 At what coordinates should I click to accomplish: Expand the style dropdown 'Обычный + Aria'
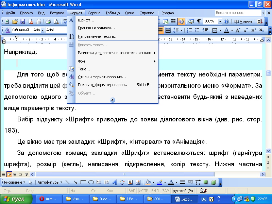42,30
